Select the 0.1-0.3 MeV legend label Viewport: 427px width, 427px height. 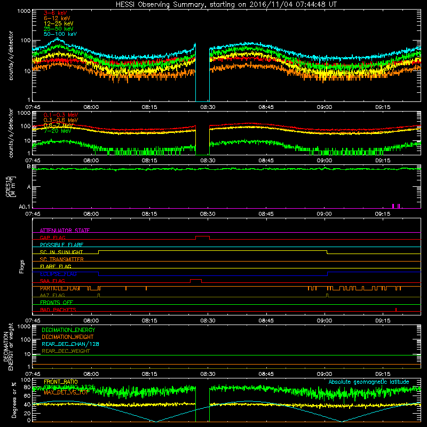61,115
